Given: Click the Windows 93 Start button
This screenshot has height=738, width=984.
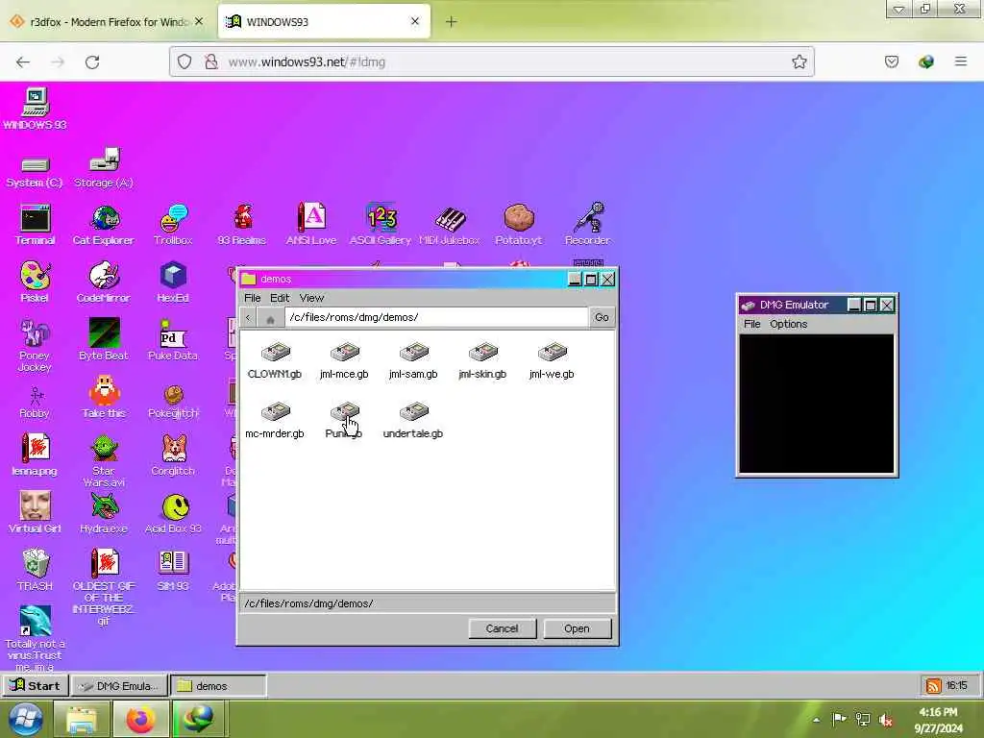Looking at the screenshot, I should [x=36, y=686].
